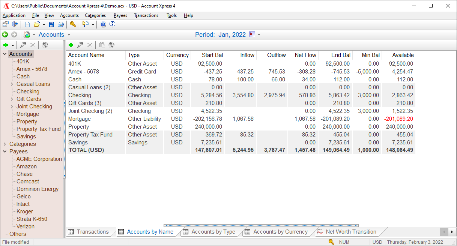Click the Print icon in toolbar

coord(60,25)
